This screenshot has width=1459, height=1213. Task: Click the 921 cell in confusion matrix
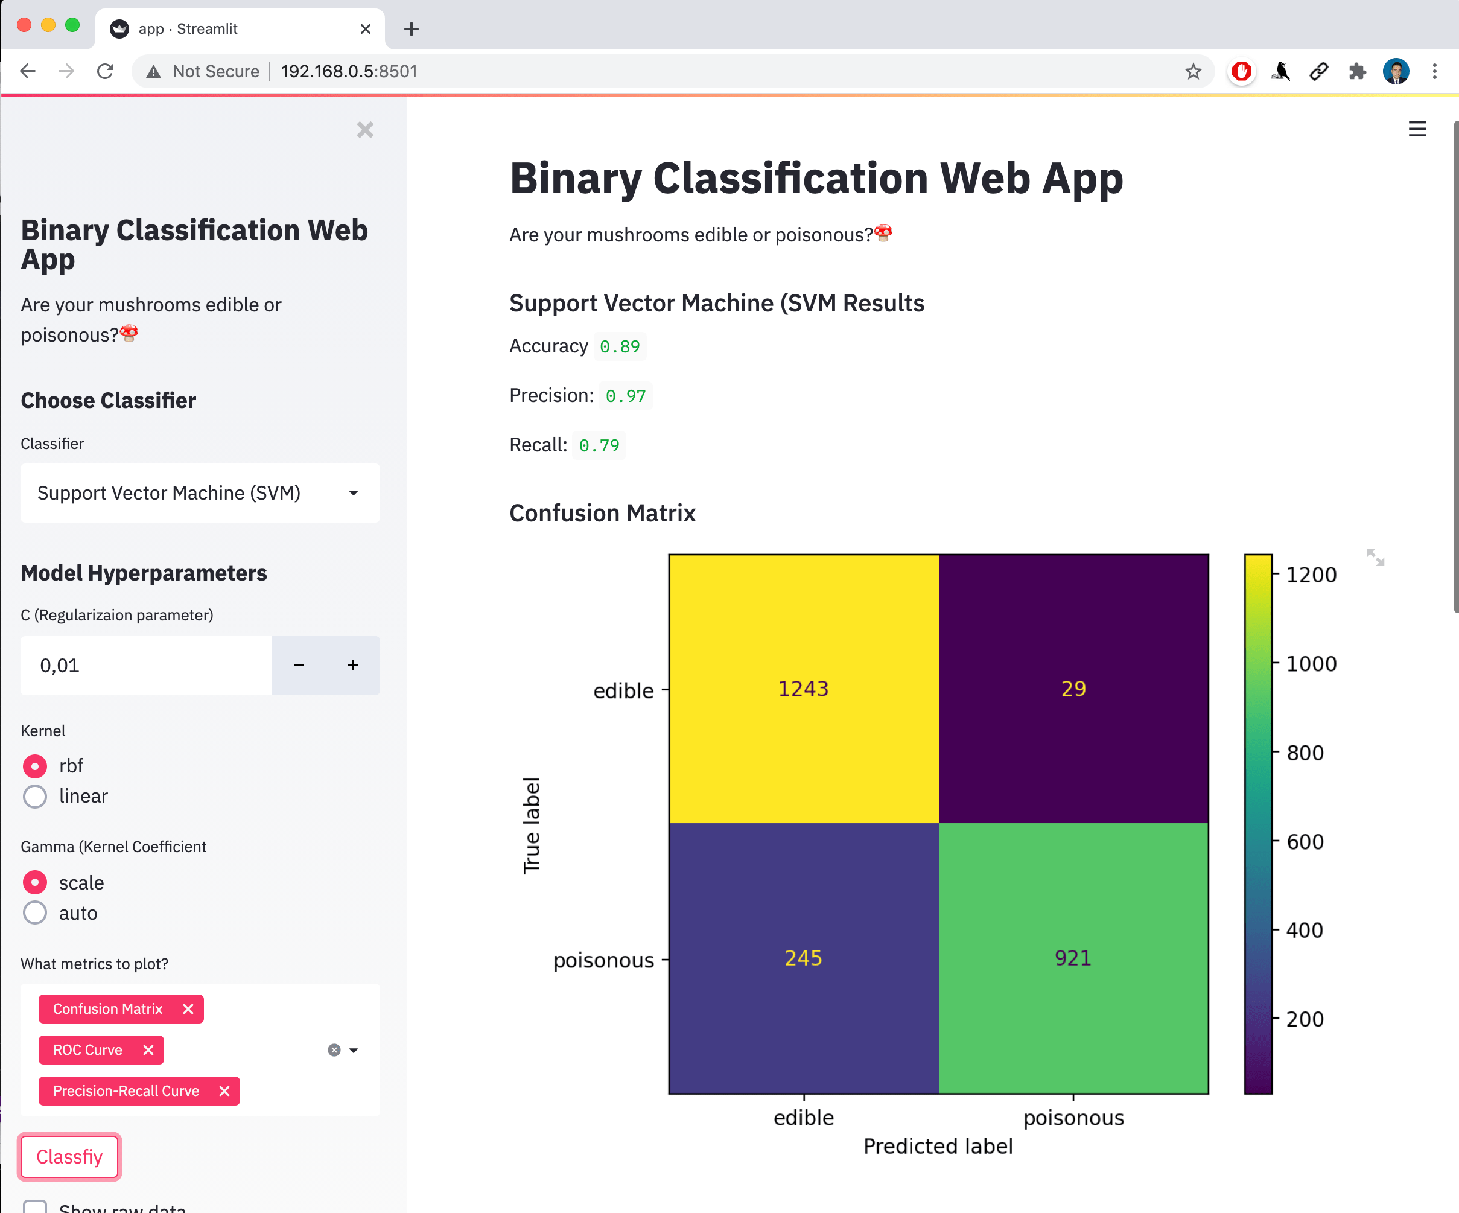[x=1073, y=958]
